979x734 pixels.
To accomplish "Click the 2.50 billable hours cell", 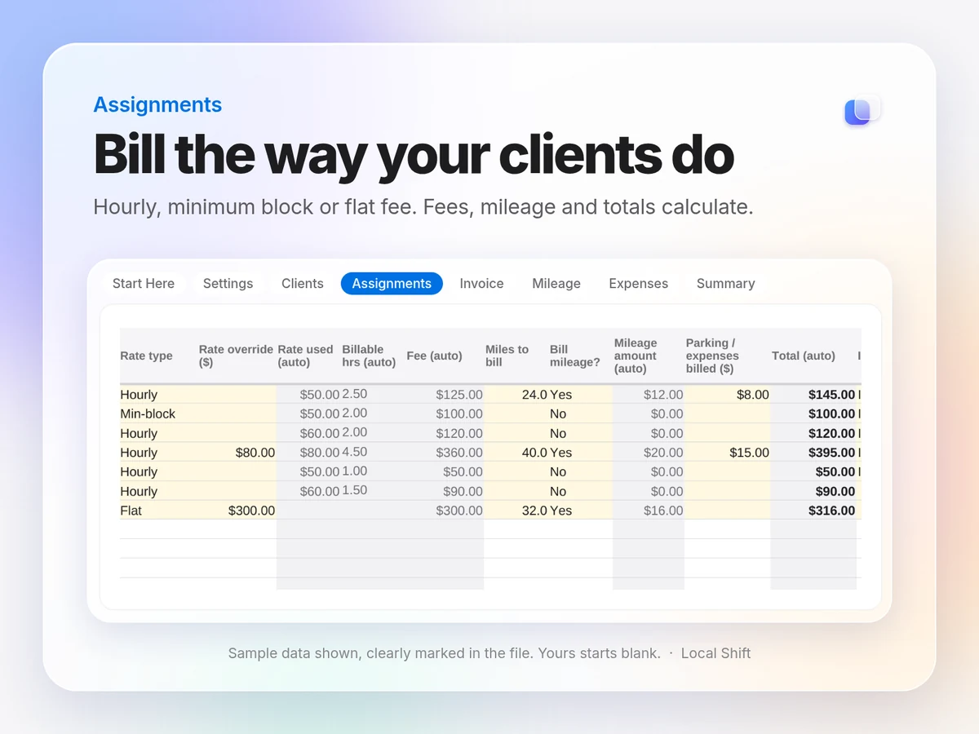I will pyautogui.click(x=372, y=394).
